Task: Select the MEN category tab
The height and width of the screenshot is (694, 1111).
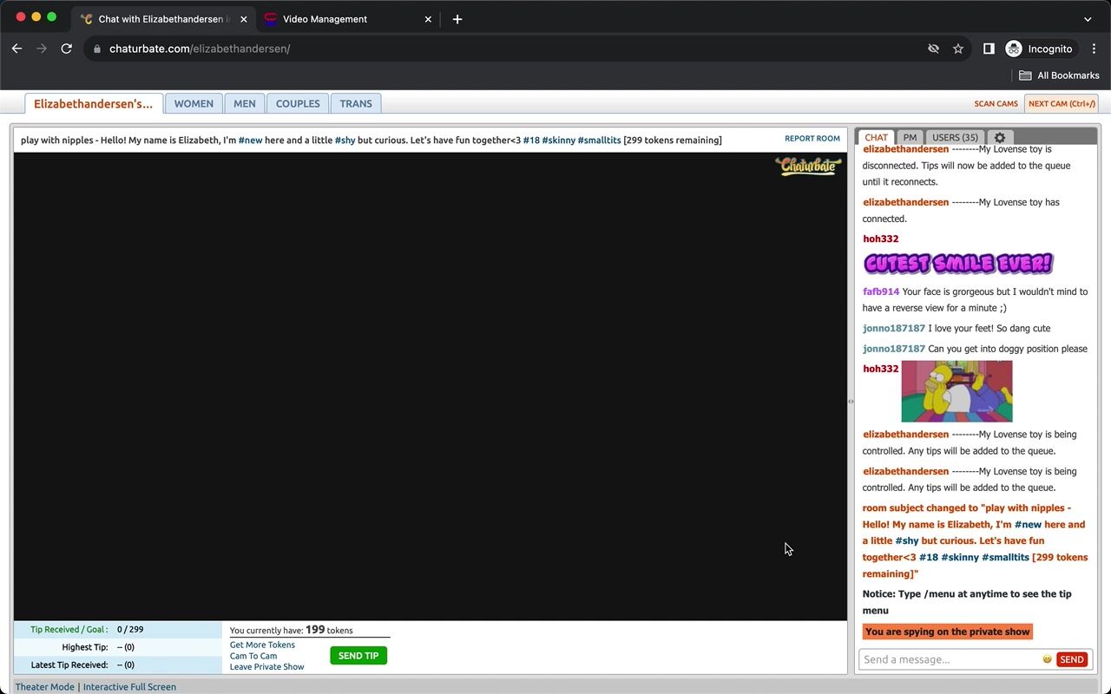Action: 245,103
